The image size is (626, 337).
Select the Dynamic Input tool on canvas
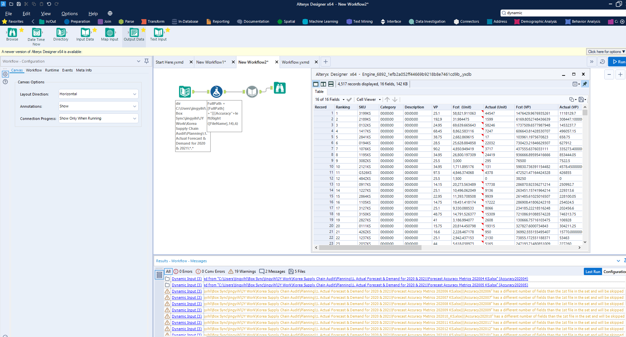pyautogui.click(x=252, y=92)
